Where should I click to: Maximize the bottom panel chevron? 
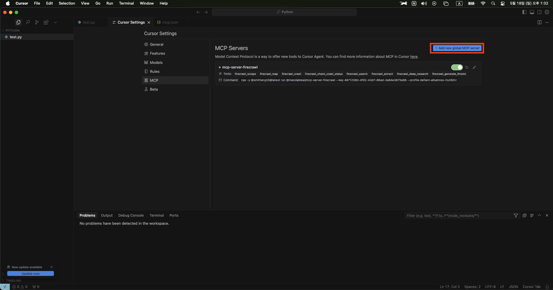539,215
